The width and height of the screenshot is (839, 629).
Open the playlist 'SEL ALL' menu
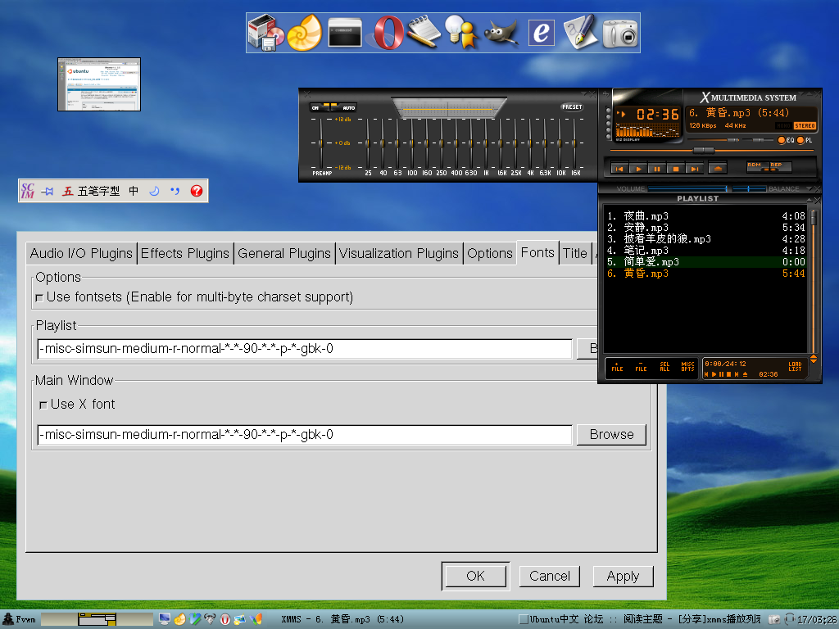pyautogui.click(x=664, y=367)
